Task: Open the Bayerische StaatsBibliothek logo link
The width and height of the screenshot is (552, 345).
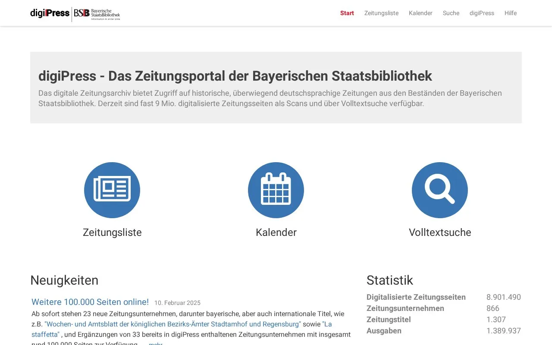Action: [97, 14]
